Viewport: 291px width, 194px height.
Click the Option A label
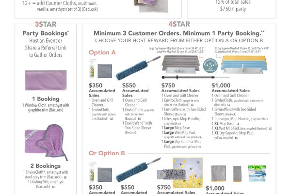[102, 52]
